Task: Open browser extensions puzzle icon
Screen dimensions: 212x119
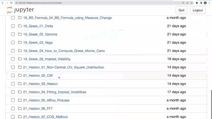Action: point(197,3)
